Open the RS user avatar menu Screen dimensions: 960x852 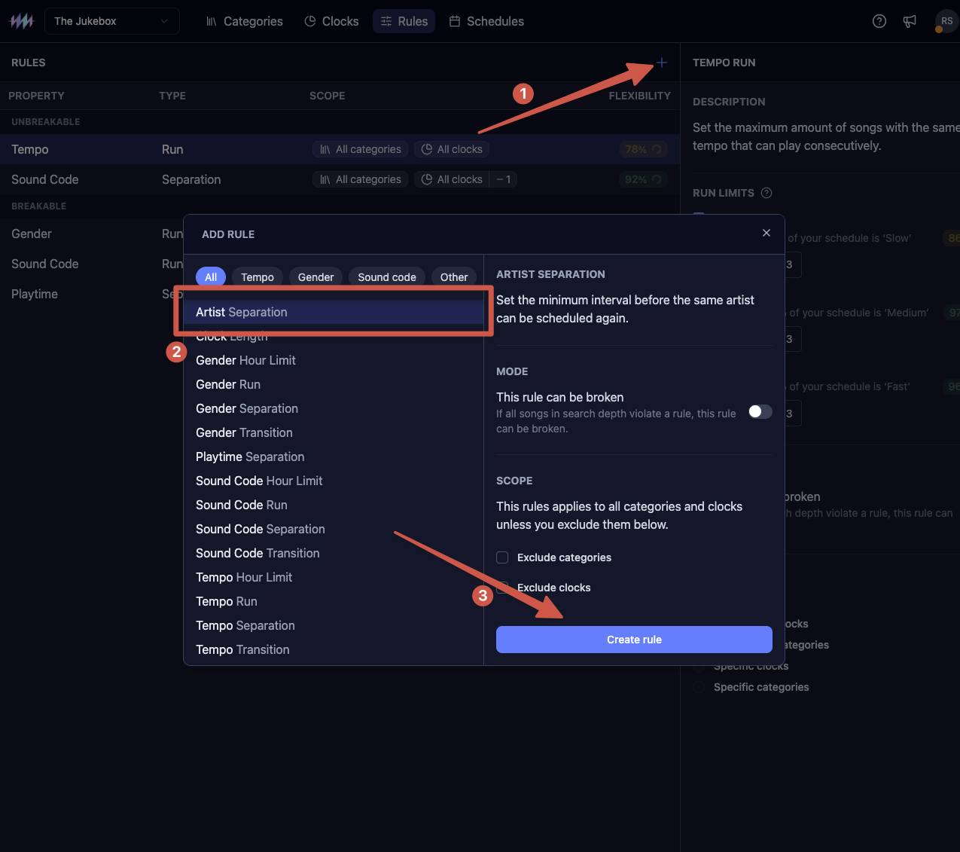pos(946,21)
